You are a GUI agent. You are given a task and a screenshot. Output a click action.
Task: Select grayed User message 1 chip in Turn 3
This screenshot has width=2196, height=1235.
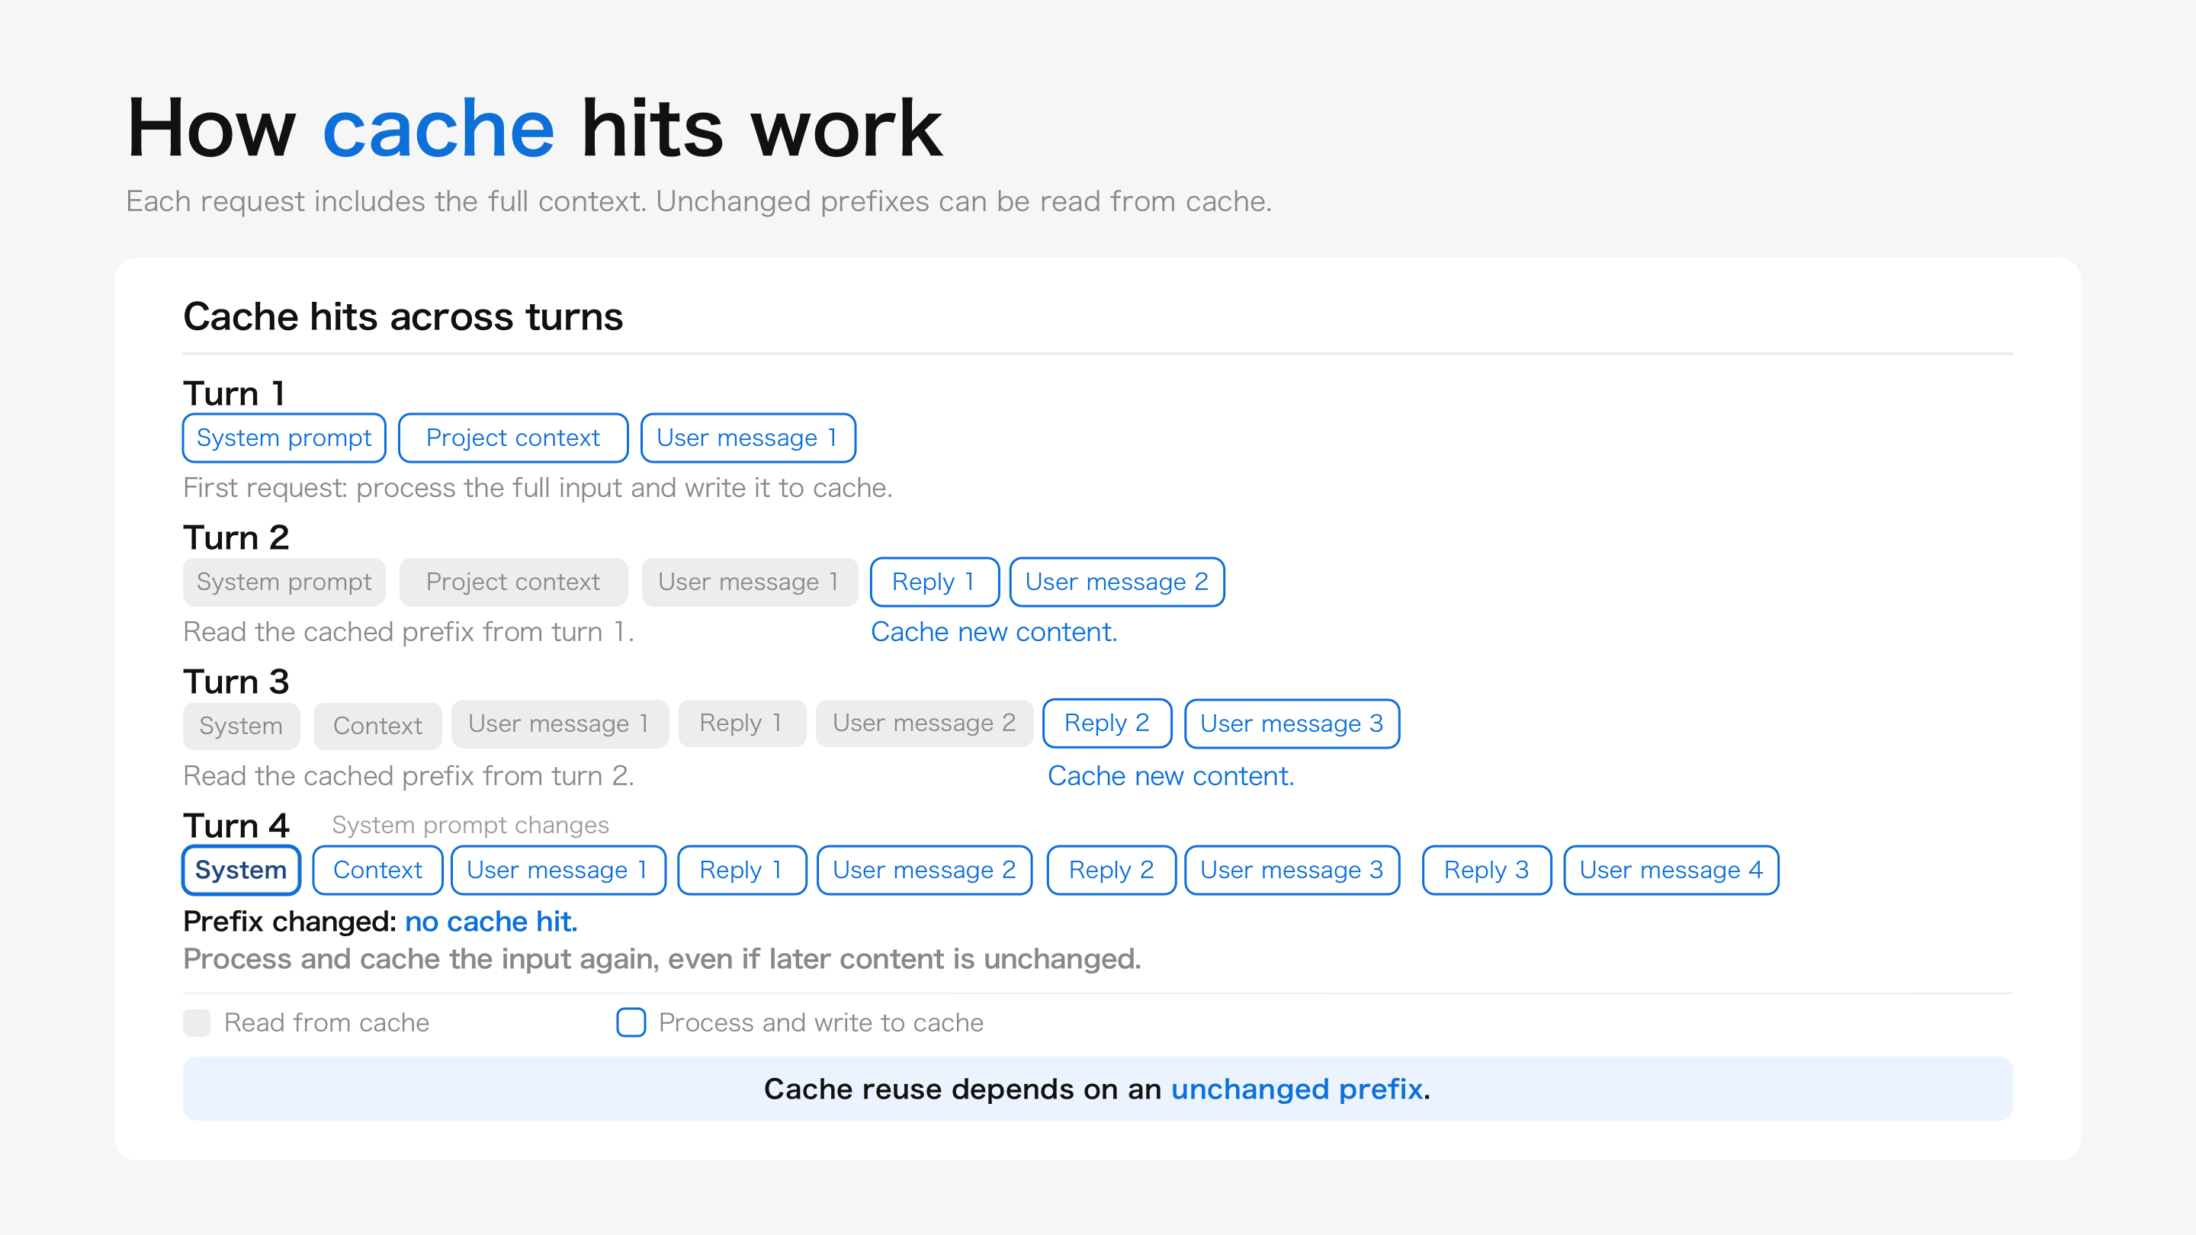click(x=559, y=723)
